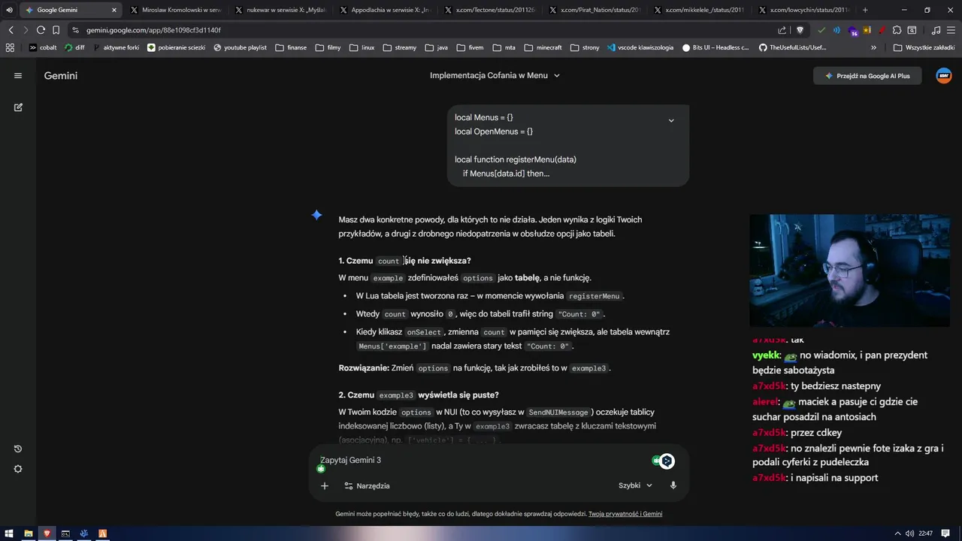
Task: Start a new chat with pencil icon
Action: pyautogui.click(x=18, y=107)
